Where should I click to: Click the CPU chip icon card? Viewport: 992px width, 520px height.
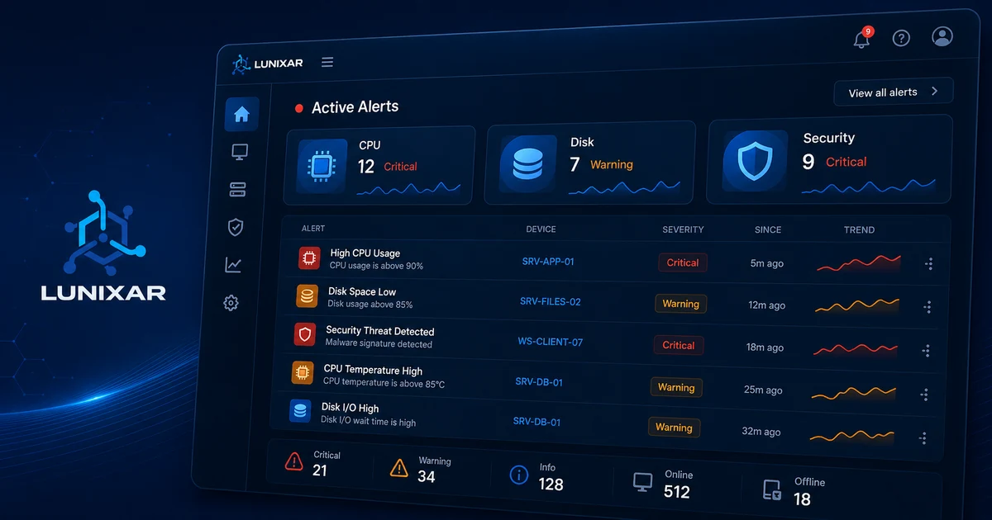click(x=322, y=166)
